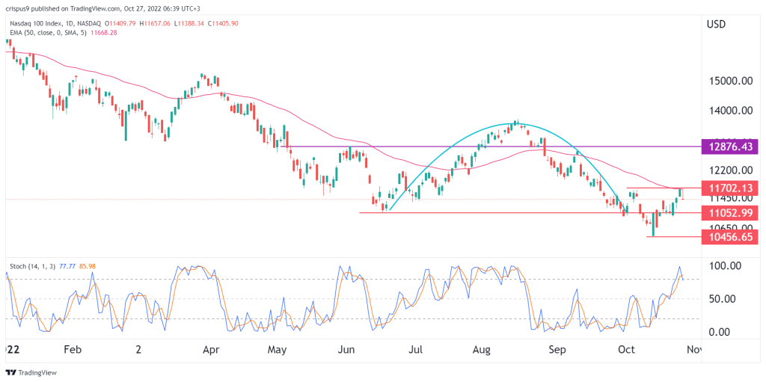This screenshot has height=382, width=766.
Task: Click the Nov label on time axis
Action: tap(695, 350)
